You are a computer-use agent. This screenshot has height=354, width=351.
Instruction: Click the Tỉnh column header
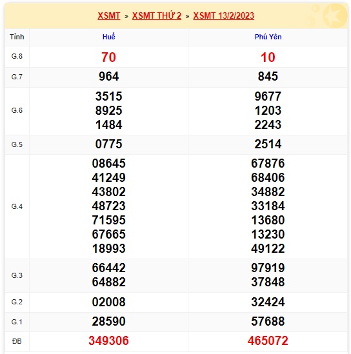point(17,37)
